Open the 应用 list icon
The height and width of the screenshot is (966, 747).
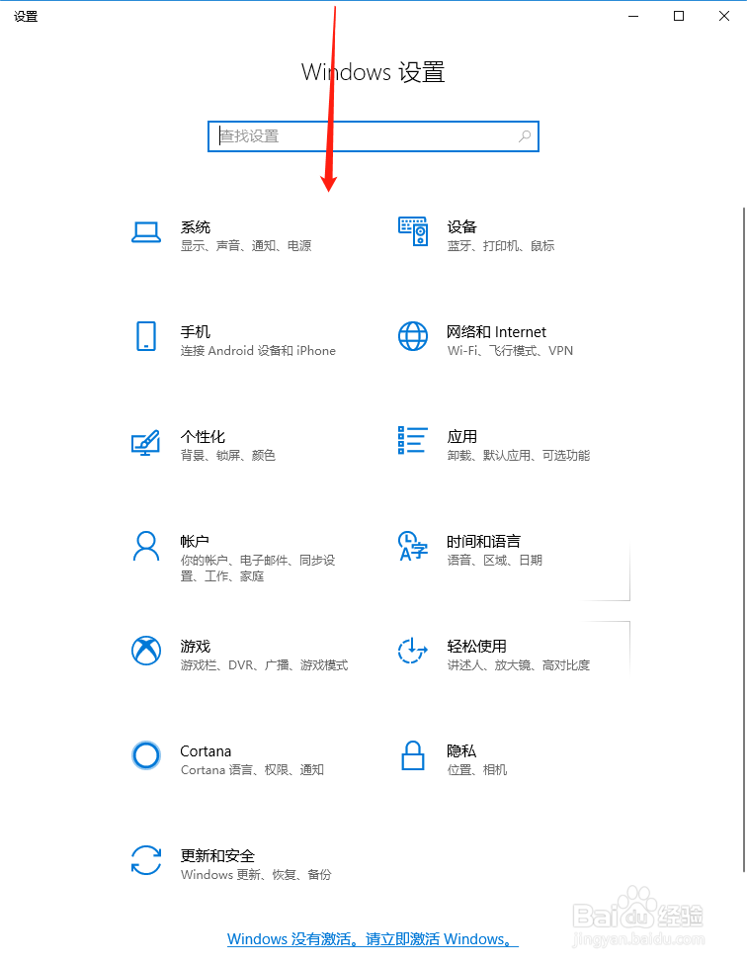413,440
